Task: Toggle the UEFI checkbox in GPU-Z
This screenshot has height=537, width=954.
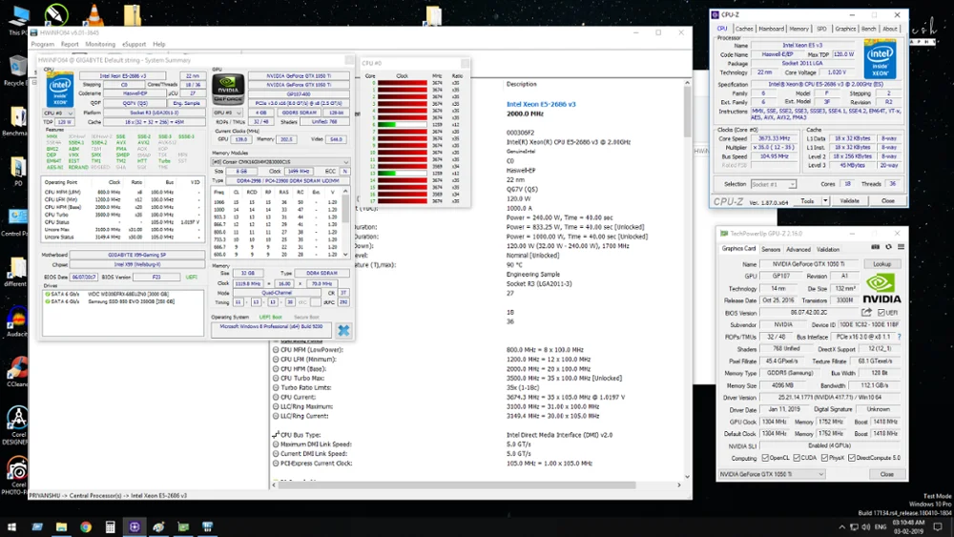Action: point(880,312)
